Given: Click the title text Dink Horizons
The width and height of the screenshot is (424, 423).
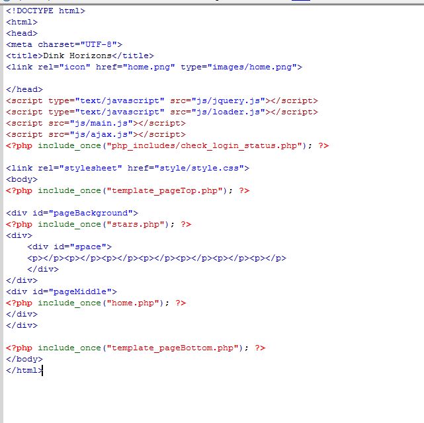Looking at the screenshot, I should (x=77, y=56).
